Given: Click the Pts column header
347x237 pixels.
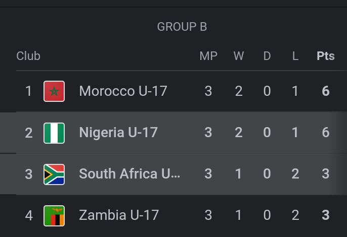Looking at the screenshot, I should (326, 56).
